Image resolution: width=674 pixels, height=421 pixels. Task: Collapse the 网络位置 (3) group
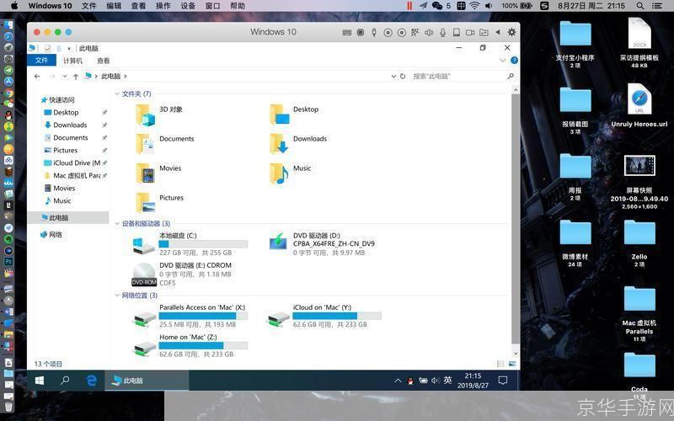tap(117, 296)
